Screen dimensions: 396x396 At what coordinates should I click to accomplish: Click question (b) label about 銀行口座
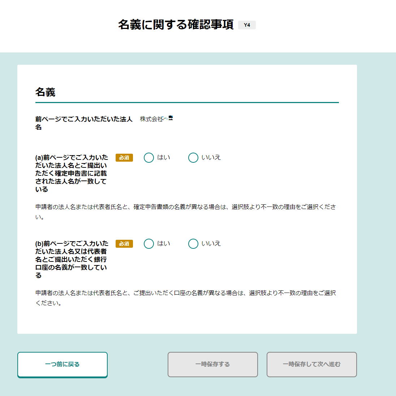coord(72,259)
